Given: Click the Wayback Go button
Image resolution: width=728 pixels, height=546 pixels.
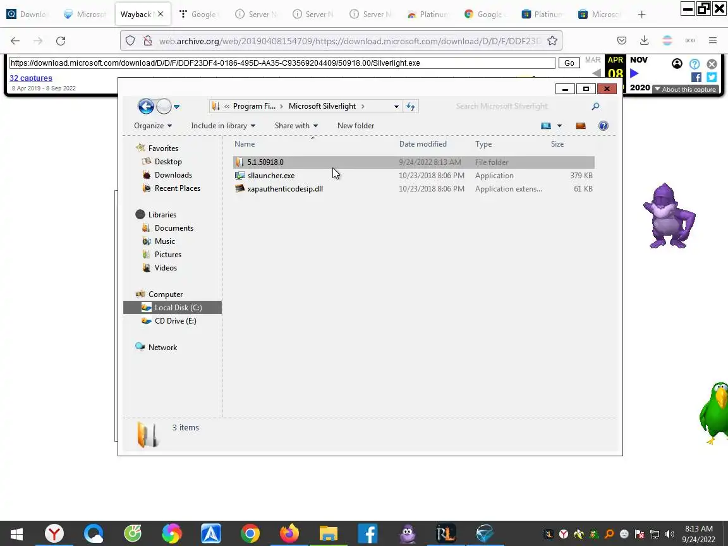Looking at the screenshot, I should coord(569,63).
